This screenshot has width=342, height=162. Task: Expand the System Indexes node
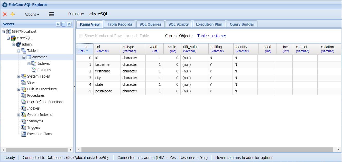click(x=19, y=115)
